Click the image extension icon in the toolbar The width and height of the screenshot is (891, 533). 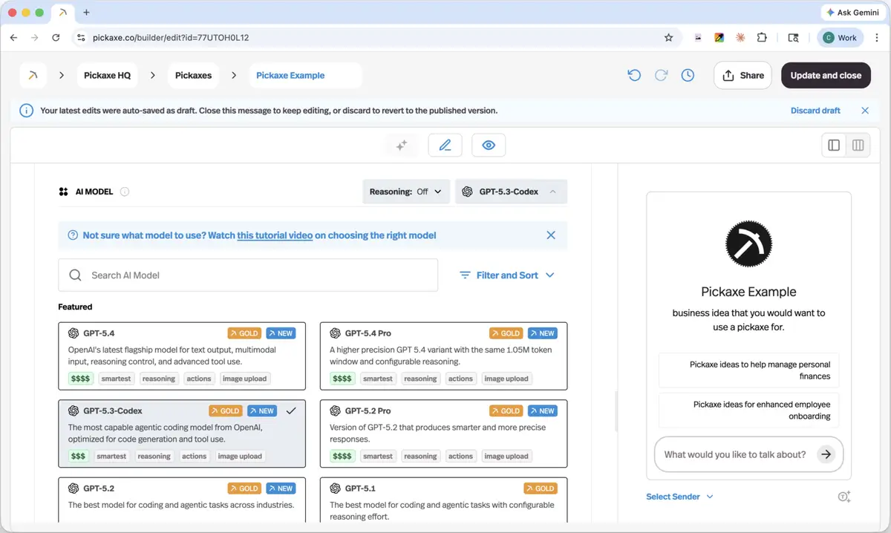(x=698, y=38)
